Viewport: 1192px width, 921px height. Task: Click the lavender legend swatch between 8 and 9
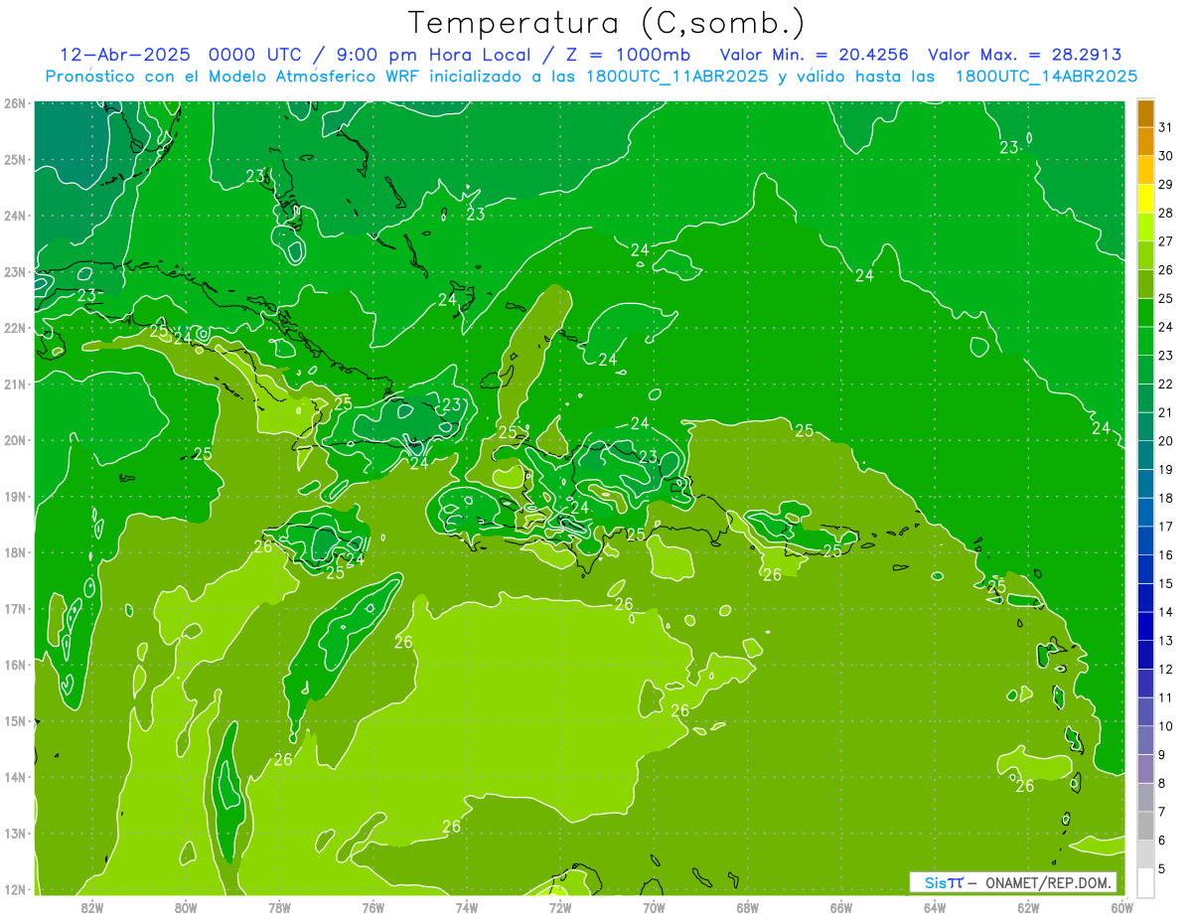[x=1145, y=768]
